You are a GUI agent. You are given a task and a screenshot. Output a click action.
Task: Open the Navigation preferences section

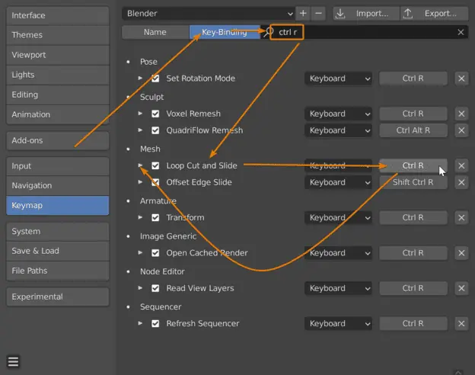point(58,186)
